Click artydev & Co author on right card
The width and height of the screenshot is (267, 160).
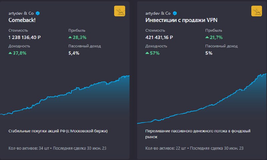(158, 13)
